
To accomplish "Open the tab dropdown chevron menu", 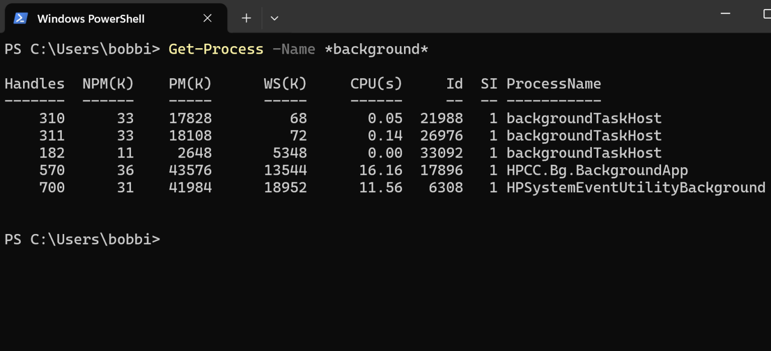I will 274,18.
